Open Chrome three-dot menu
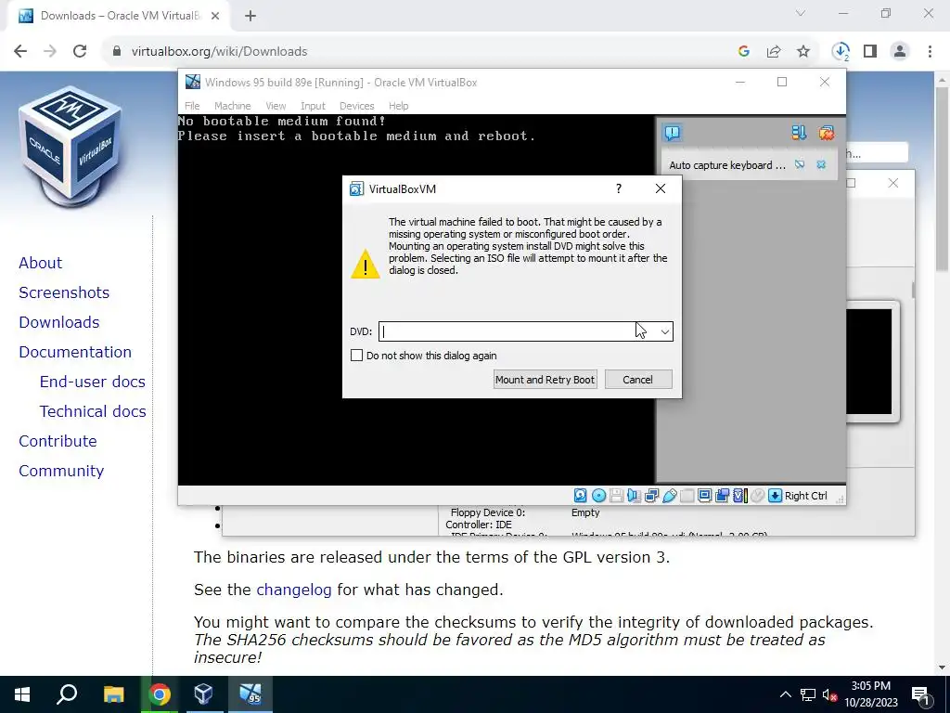The height and width of the screenshot is (713, 950). click(930, 52)
